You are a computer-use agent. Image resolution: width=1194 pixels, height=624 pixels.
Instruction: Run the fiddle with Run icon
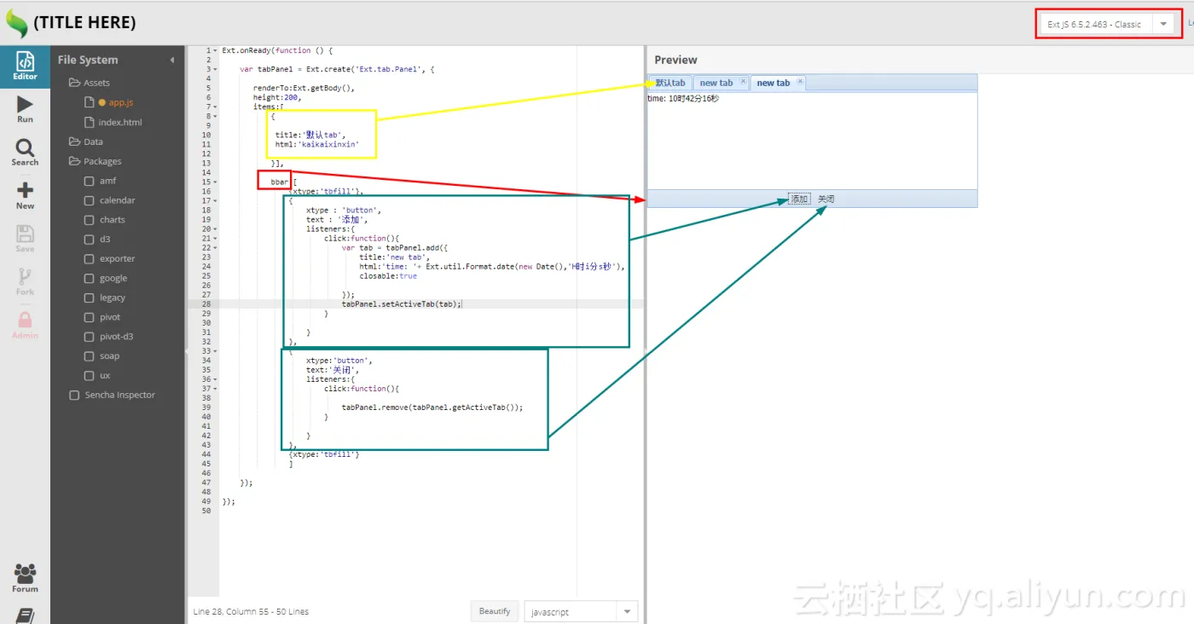(x=25, y=109)
